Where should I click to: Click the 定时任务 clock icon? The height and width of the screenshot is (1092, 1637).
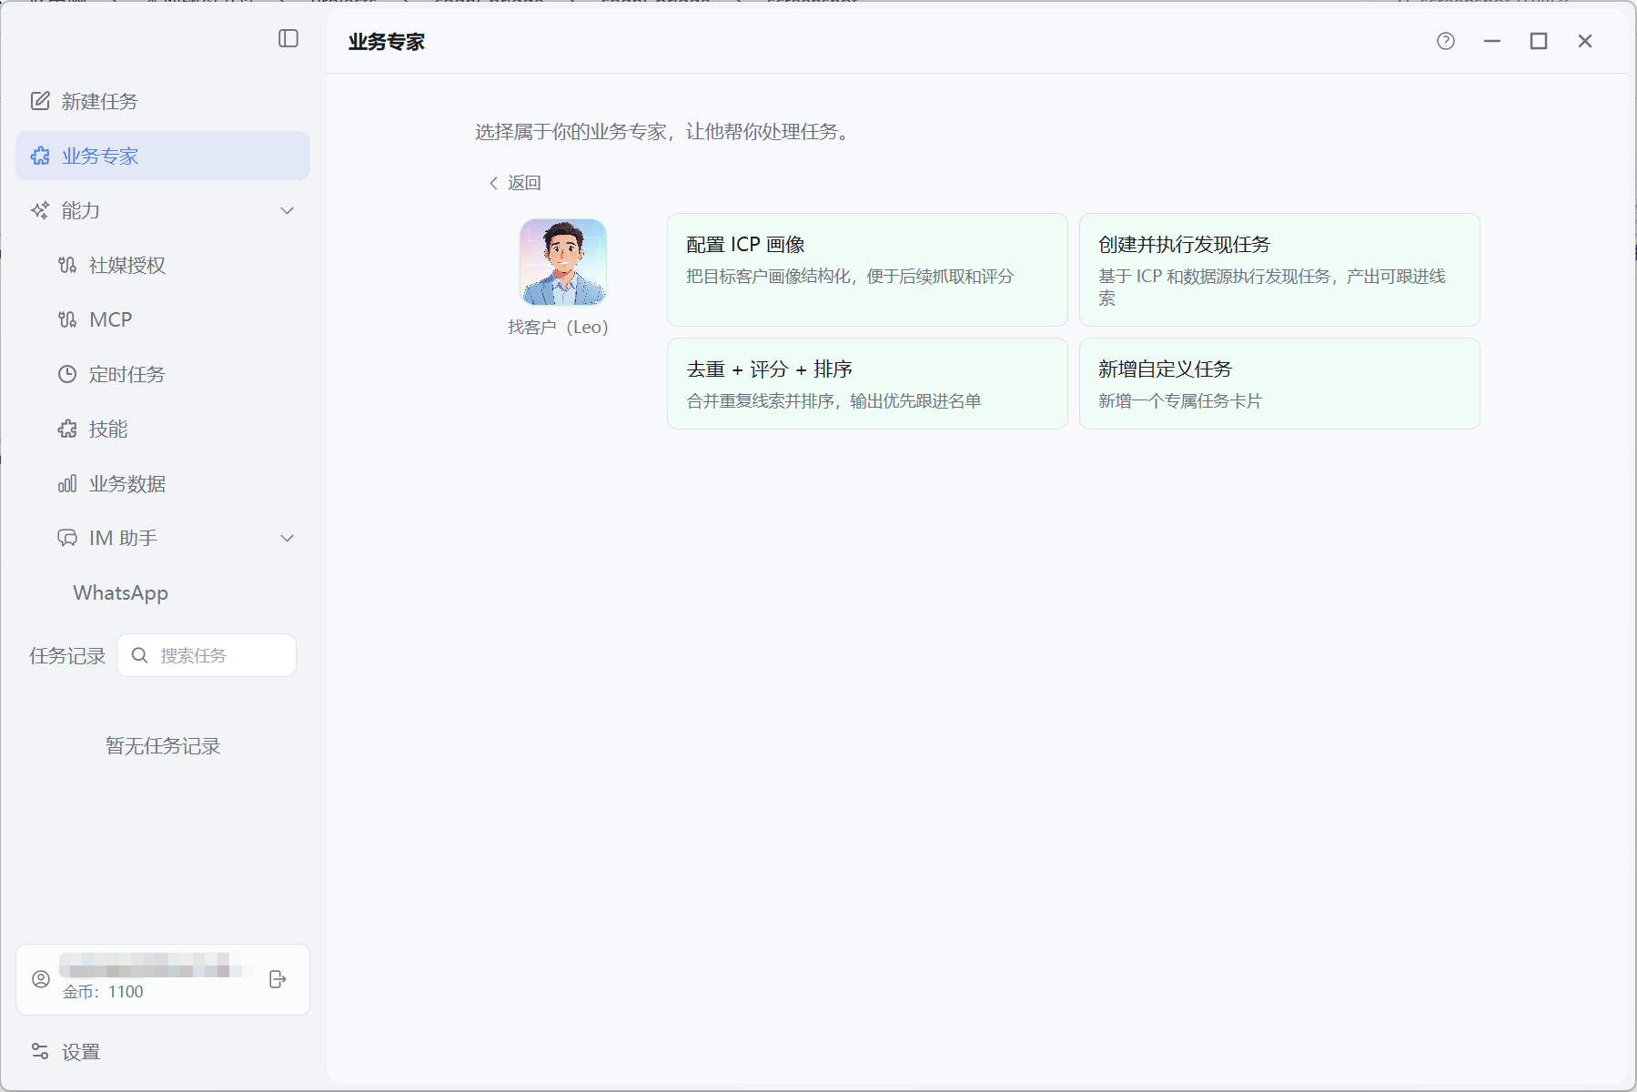[67, 374]
